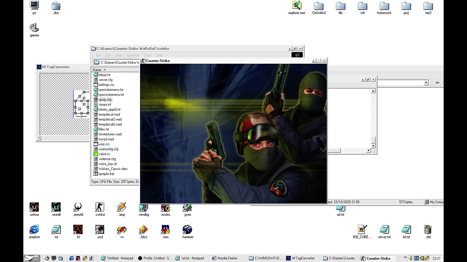Open Tools menu in cstrike Explorer window
Viewport: 467px width, 262px height.
148,55
